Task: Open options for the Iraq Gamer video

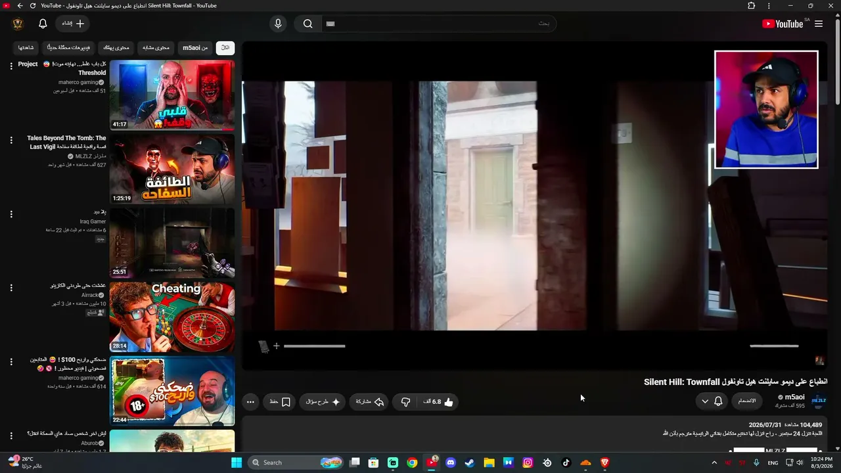Action: [x=11, y=214]
